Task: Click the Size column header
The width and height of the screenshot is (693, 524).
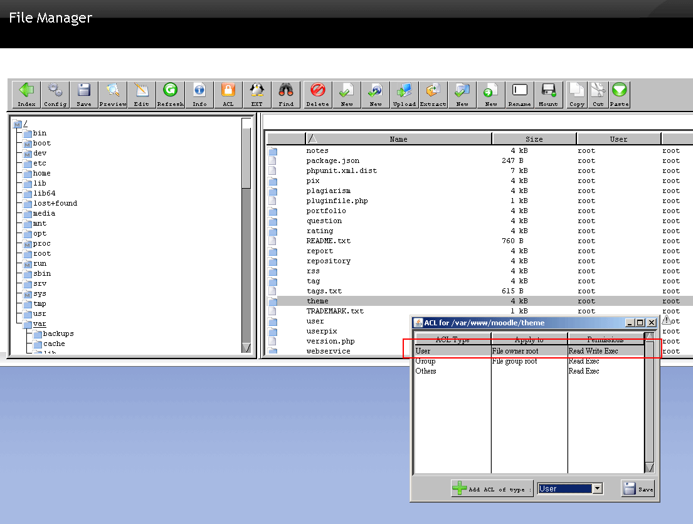Action: coord(534,139)
